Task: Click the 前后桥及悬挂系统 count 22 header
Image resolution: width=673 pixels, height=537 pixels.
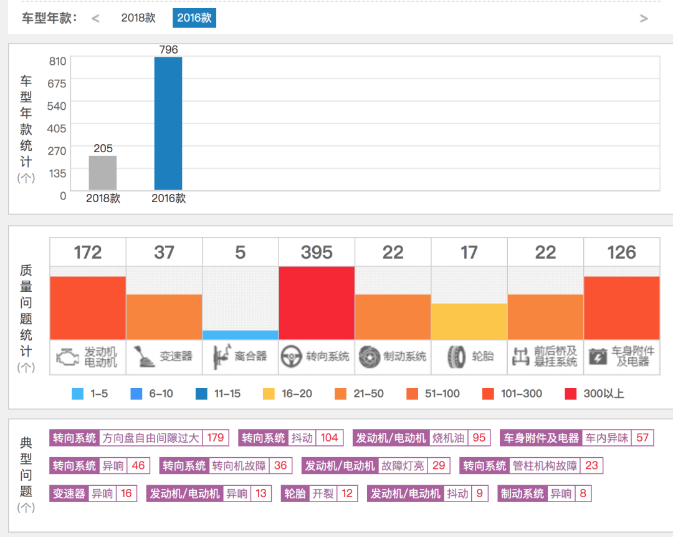Action: click(545, 252)
